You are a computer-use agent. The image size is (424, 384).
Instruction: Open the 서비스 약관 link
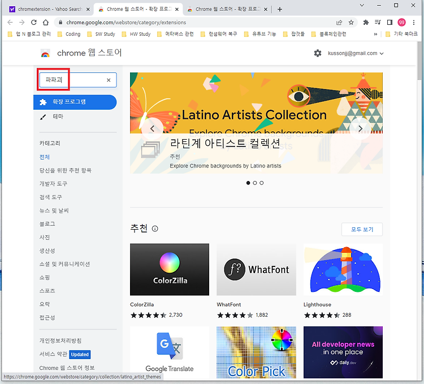pyautogui.click(x=53, y=354)
